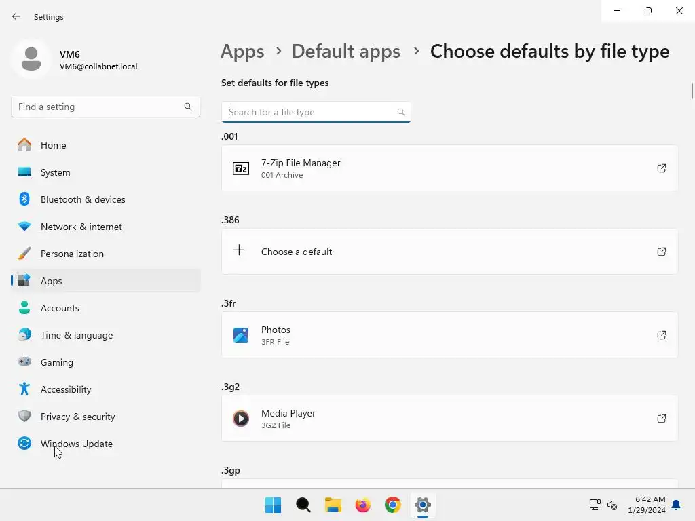Navigate to Apps breadcrumb
695x521 pixels.
(242, 51)
